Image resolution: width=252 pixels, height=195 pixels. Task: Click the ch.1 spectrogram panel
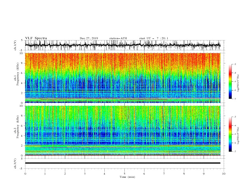click(122, 78)
